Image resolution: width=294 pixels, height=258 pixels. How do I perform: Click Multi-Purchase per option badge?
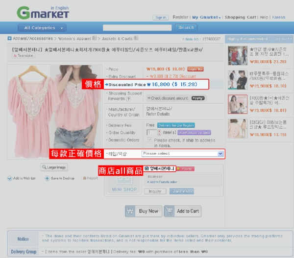point(194,133)
